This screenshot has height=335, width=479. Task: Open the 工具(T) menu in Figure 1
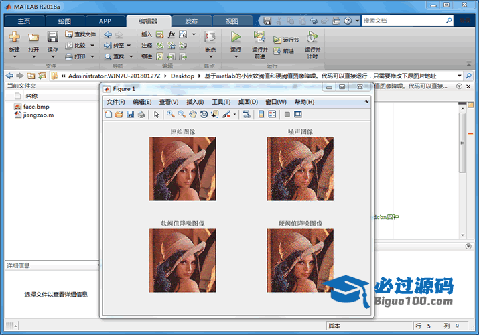221,102
